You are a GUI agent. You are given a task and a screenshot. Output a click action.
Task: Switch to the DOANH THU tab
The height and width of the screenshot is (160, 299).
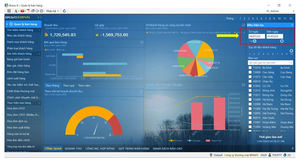click(73, 149)
